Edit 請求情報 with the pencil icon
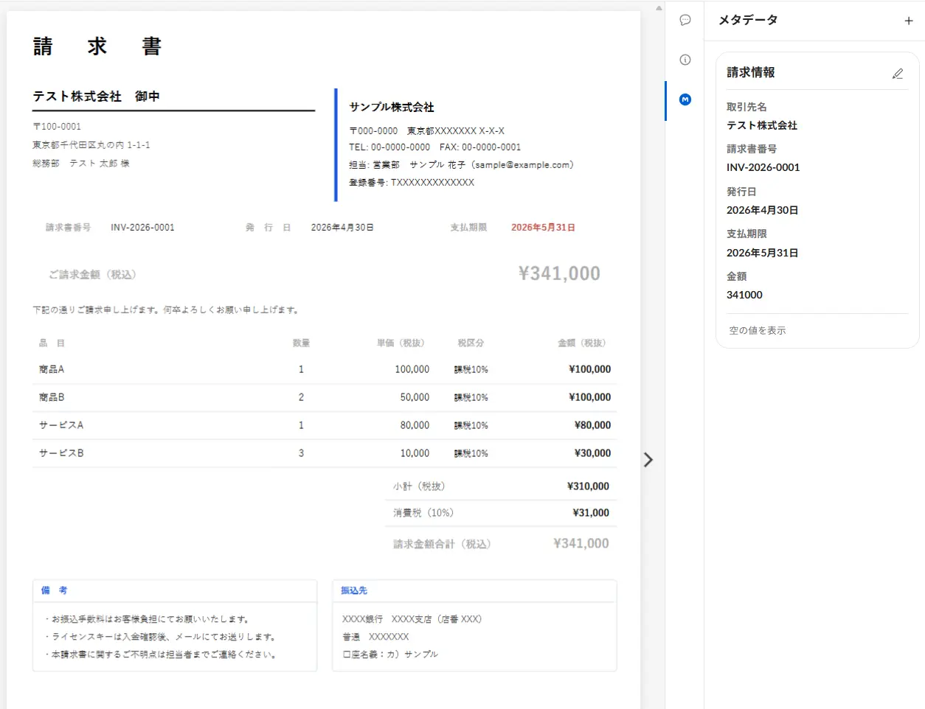The width and height of the screenshot is (925, 709). (x=898, y=73)
